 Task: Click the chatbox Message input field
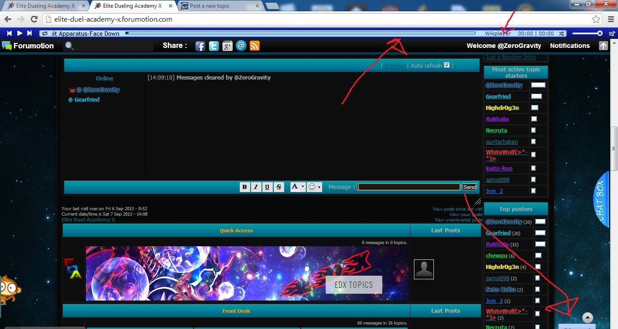point(409,187)
